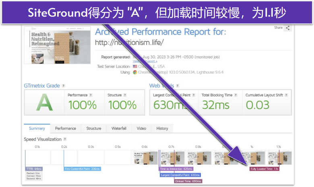Click the 'Redirect: 0ms' TTFB detail
This screenshot has height=187, width=314.
33,173
